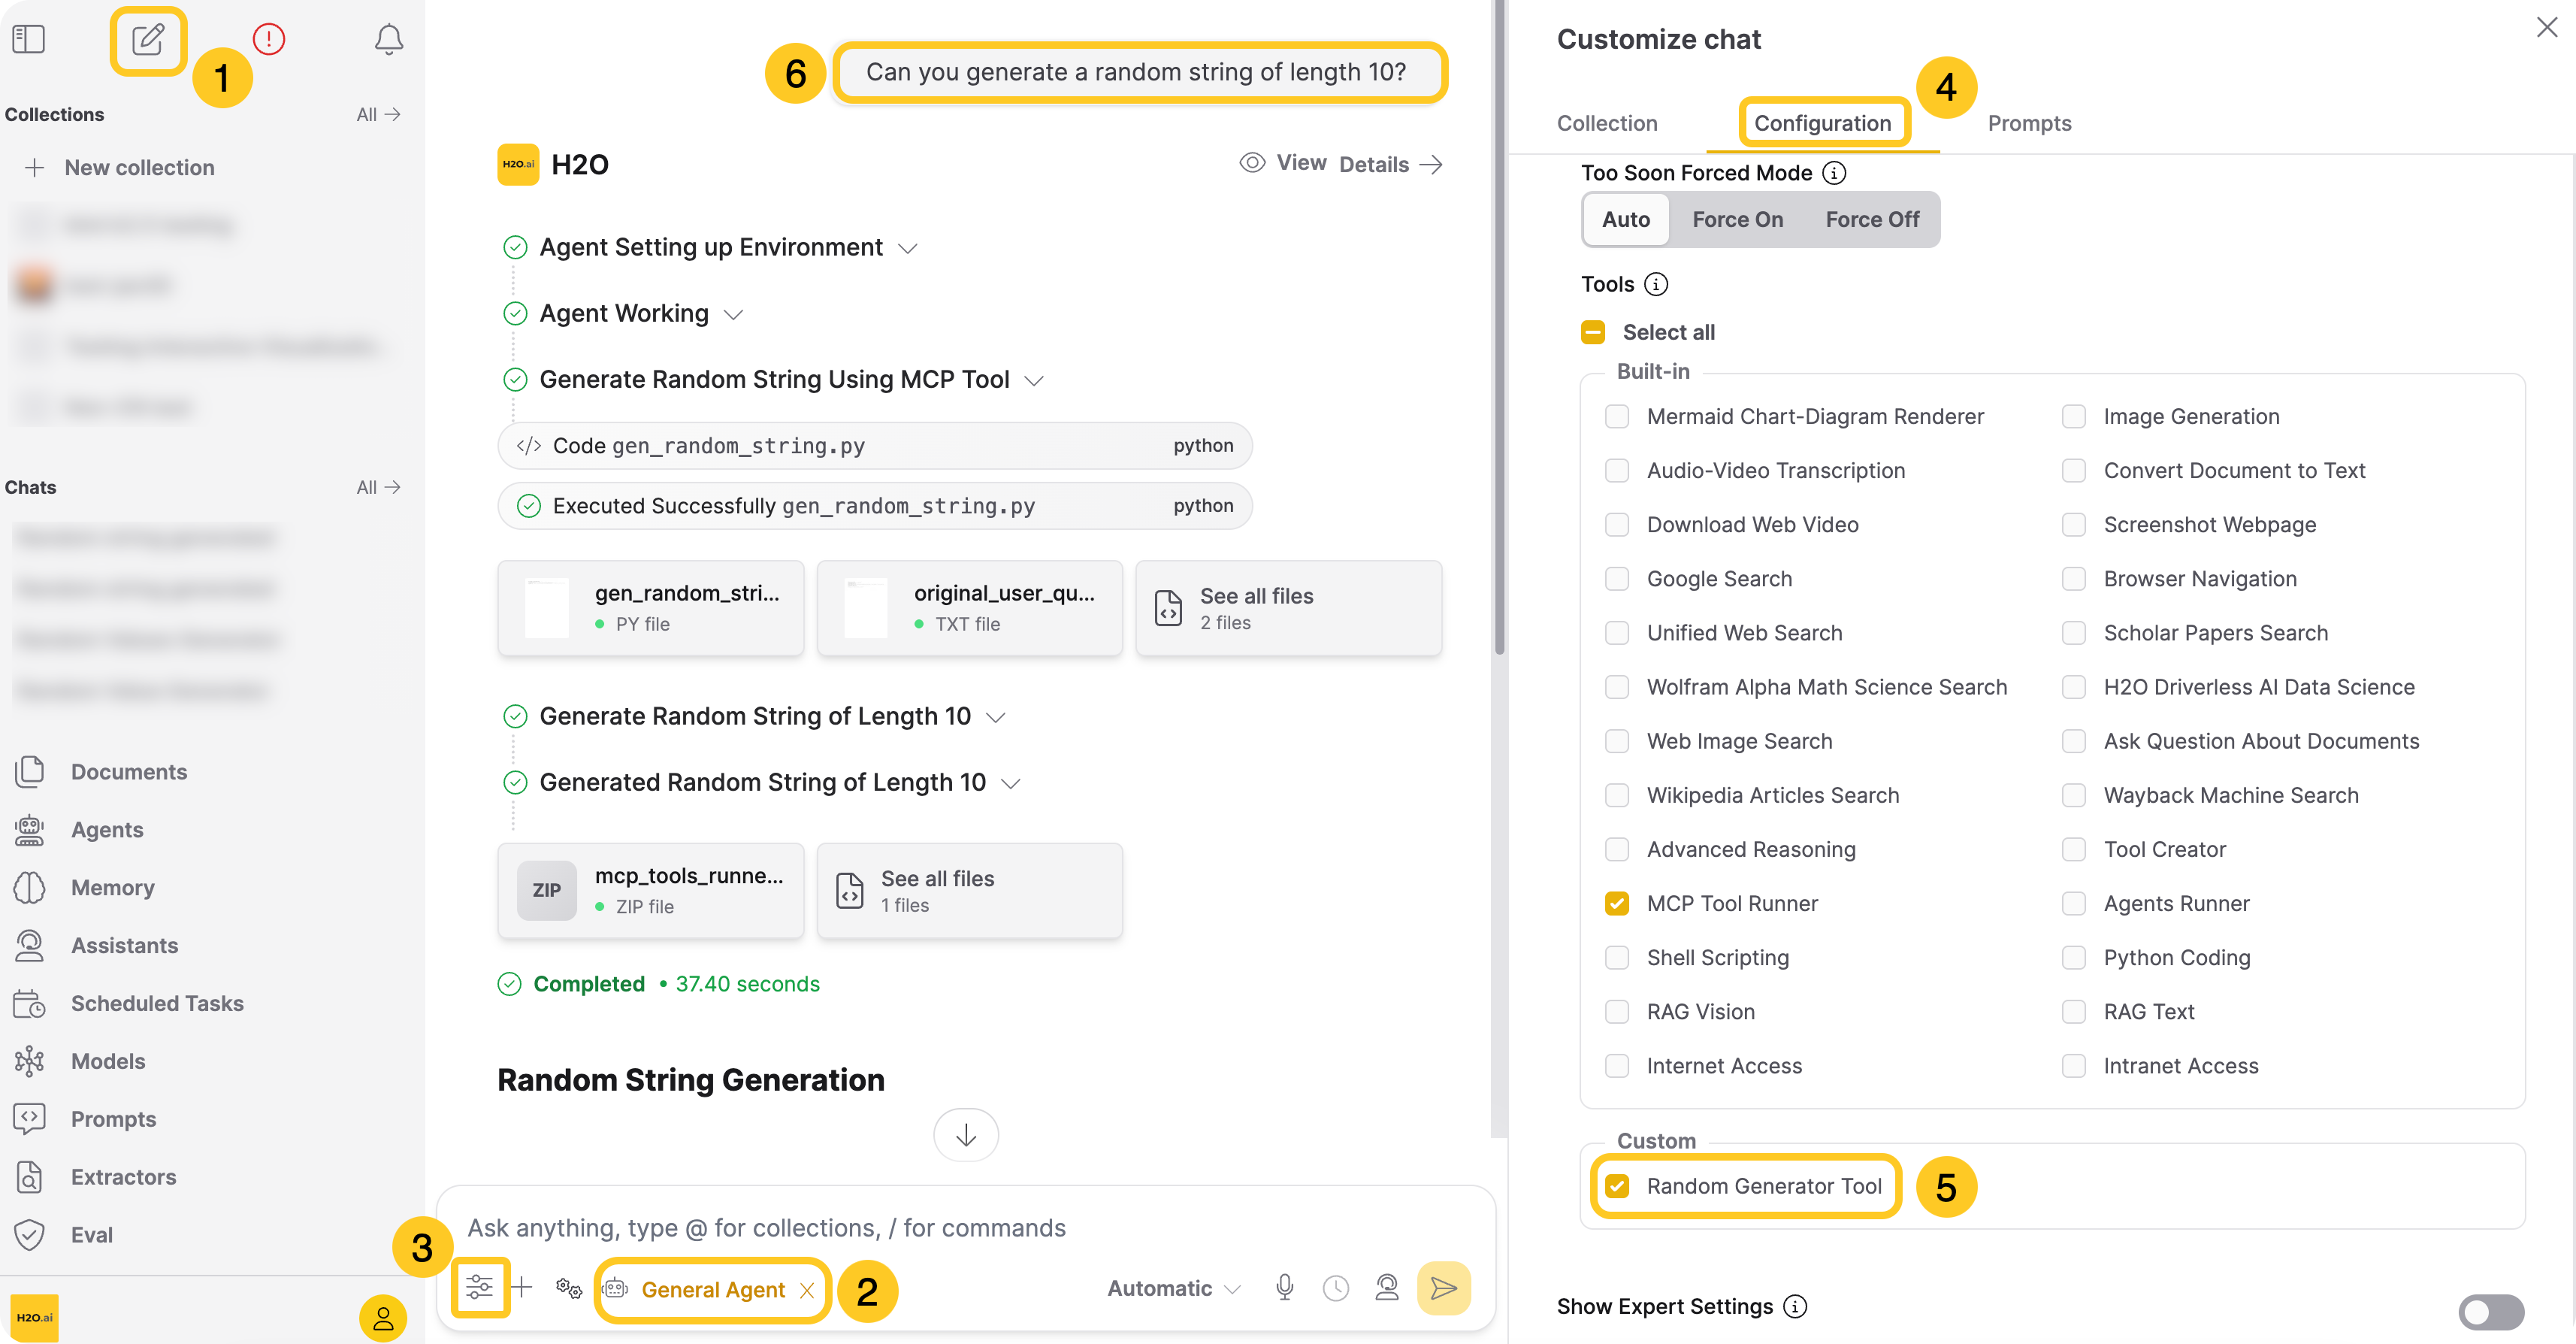Open the Eval shield icon
Image resolution: width=2576 pixels, height=1344 pixels.
tap(30, 1234)
